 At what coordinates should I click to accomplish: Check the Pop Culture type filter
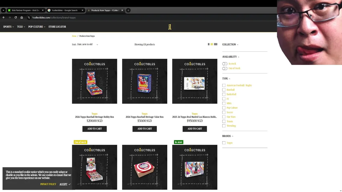tap(224, 108)
